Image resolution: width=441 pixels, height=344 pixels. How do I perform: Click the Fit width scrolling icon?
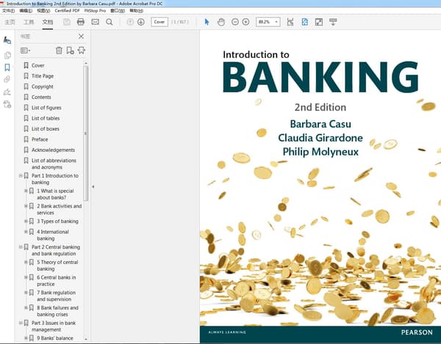click(290, 22)
